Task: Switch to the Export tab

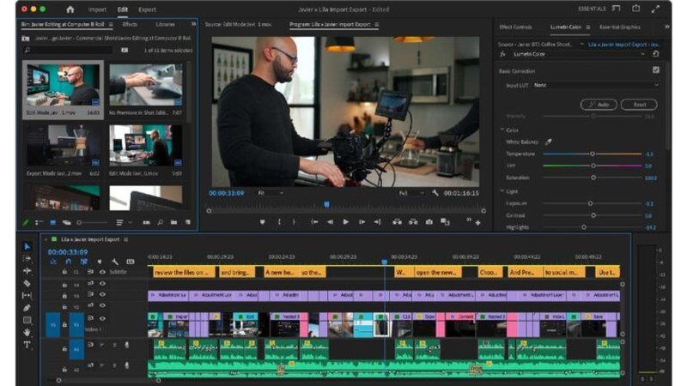Action: click(x=147, y=9)
